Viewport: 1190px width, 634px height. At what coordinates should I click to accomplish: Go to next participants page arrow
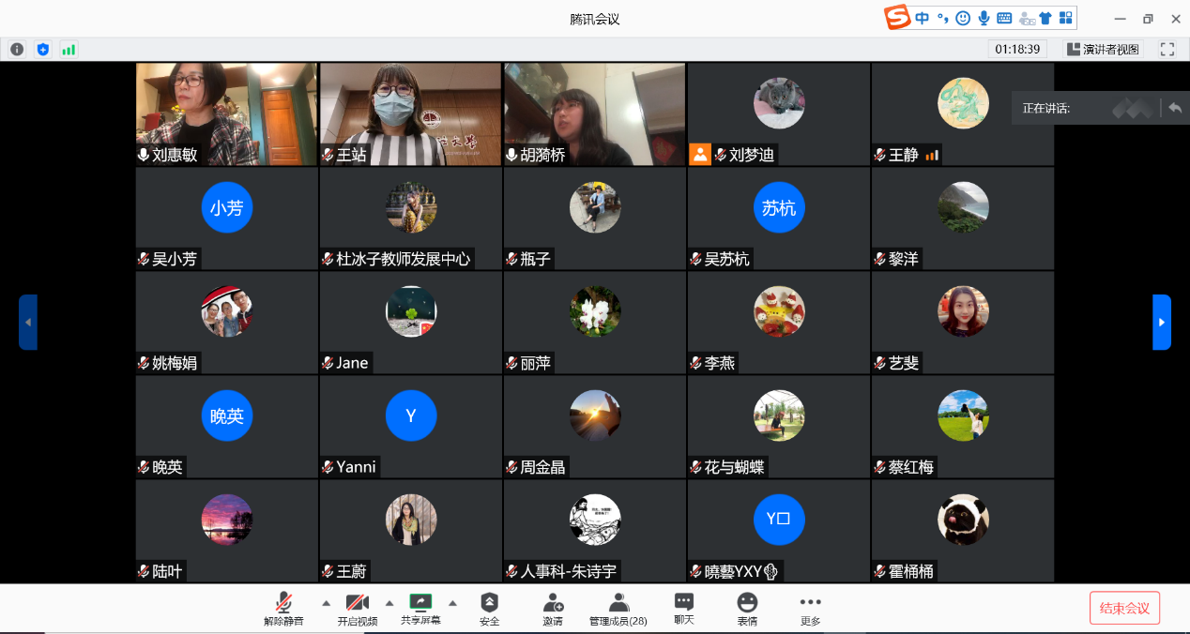pyautogui.click(x=1162, y=322)
